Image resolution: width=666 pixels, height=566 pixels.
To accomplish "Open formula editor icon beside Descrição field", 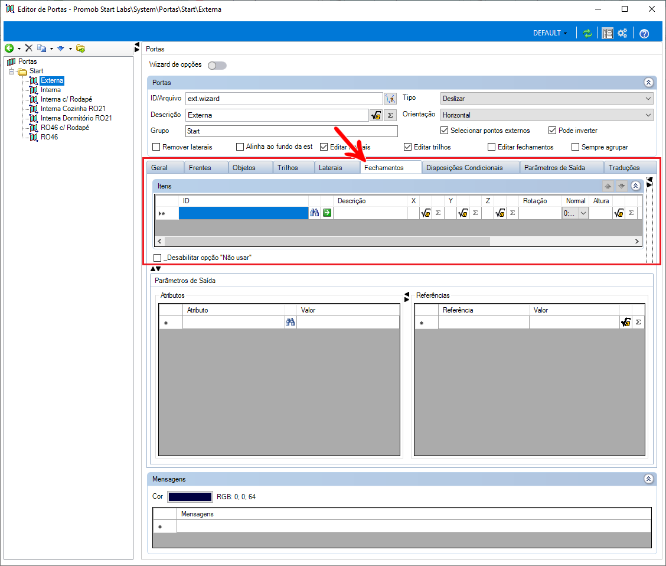I will click(x=376, y=115).
